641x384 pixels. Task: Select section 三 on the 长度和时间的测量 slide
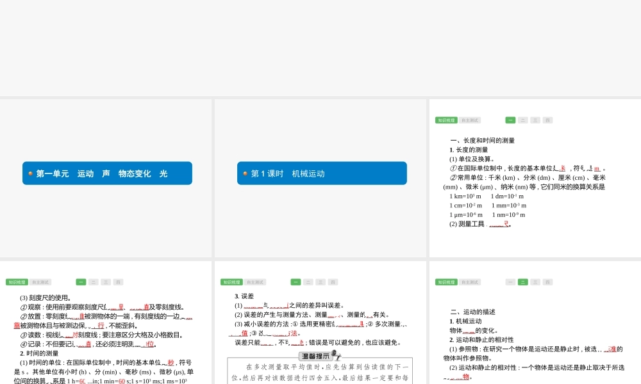(x=535, y=120)
